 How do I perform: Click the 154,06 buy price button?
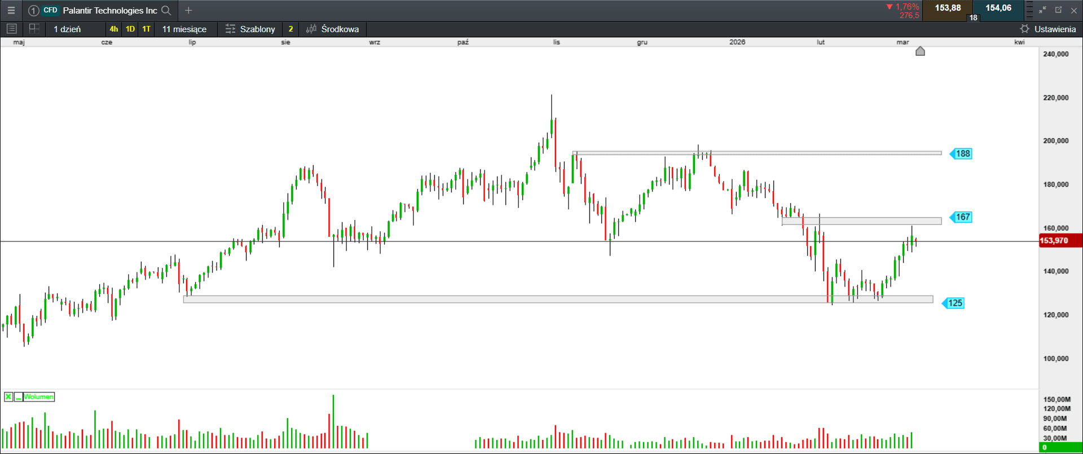click(998, 8)
